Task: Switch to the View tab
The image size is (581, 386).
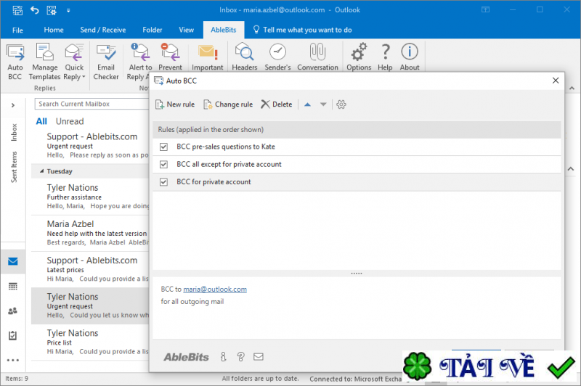Action: [x=187, y=30]
